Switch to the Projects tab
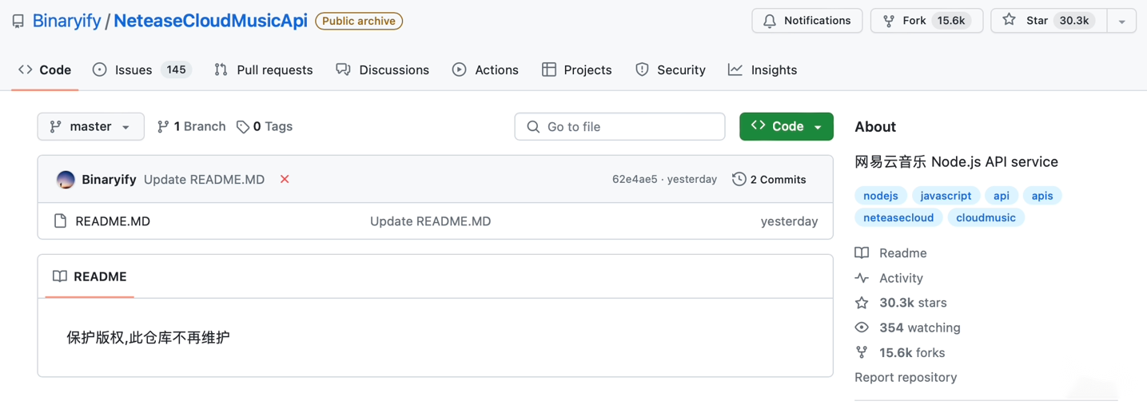Viewport: 1147px width, 405px height. [x=576, y=70]
